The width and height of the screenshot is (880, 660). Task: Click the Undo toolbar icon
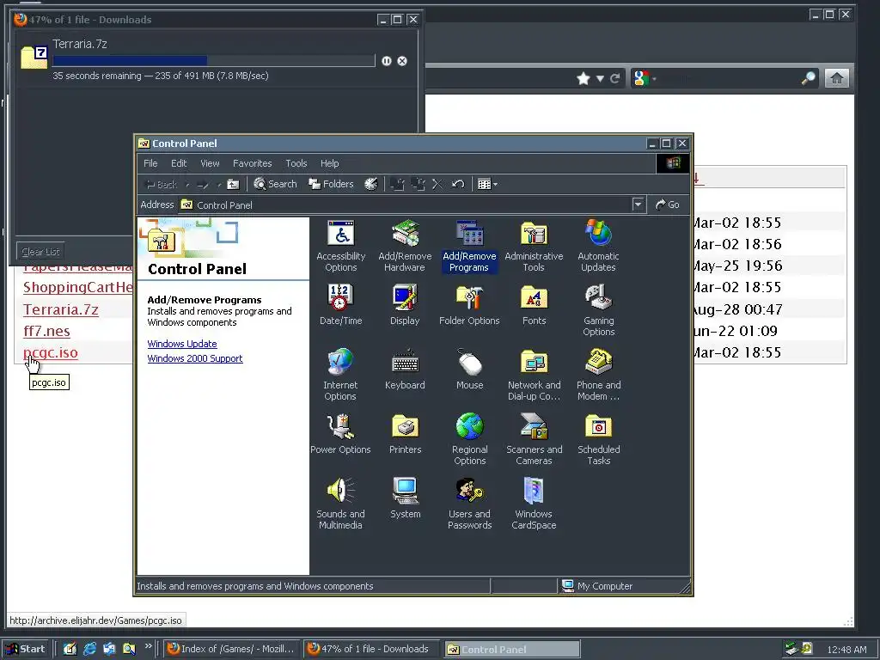(x=458, y=184)
